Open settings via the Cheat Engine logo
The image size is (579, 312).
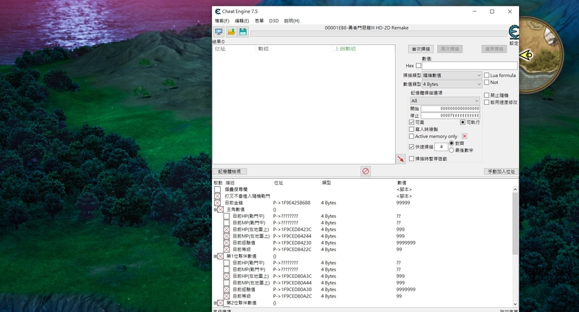514,33
